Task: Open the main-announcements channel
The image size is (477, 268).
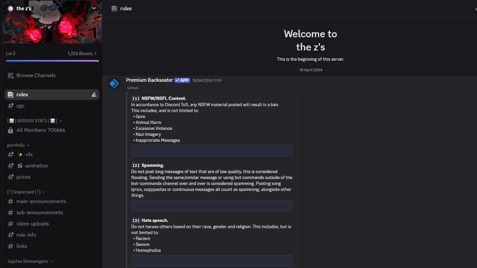Action: tap(41, 201)
